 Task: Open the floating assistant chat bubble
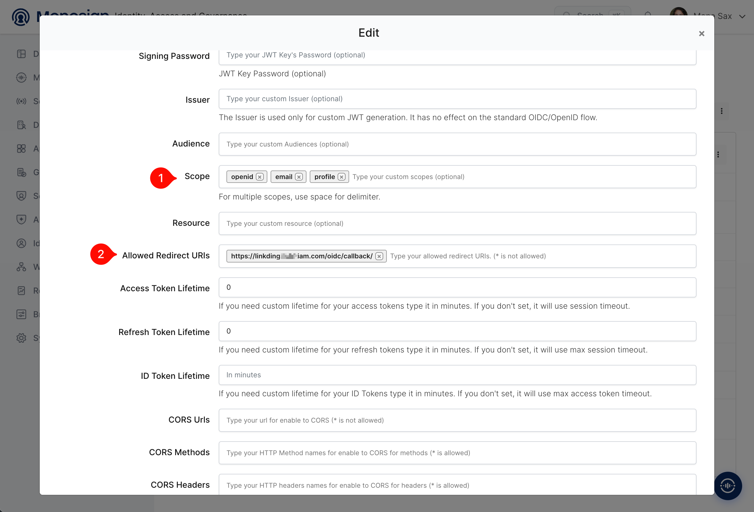point(728,485)
